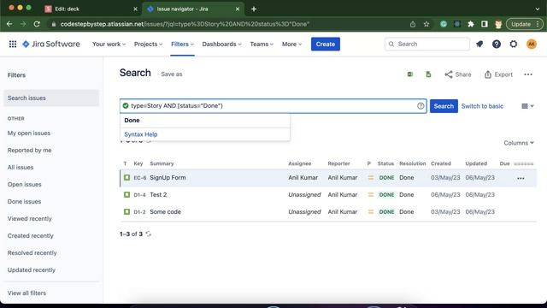Open the Some code issue summary
This screenshot has width=547, height=308.
tap(165, 211)
